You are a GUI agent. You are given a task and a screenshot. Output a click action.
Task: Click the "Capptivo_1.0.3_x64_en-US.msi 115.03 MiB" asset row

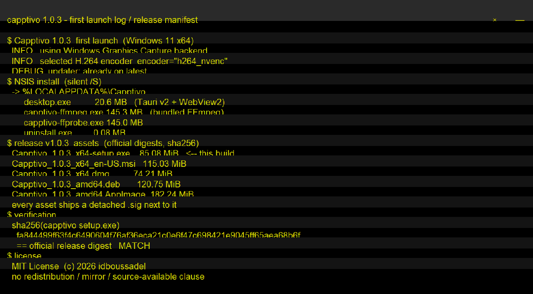[99, 164]
